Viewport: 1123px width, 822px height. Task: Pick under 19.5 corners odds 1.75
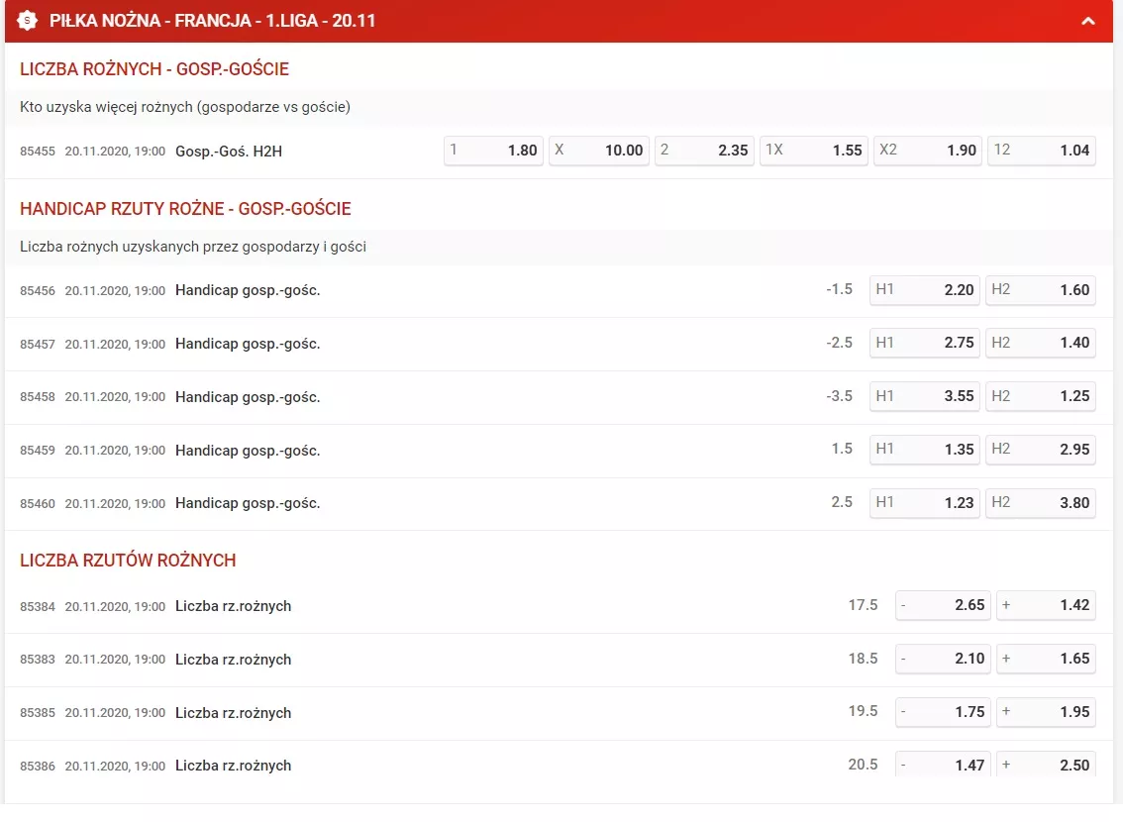943,712
